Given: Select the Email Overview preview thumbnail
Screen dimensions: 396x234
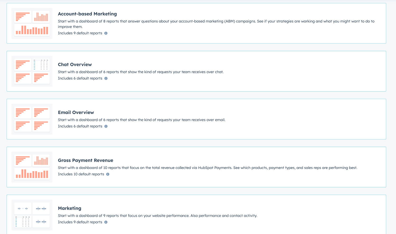Looking at the screenshot, I should click(32, 119).
